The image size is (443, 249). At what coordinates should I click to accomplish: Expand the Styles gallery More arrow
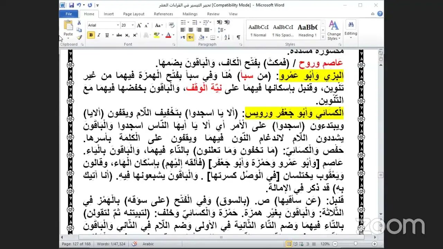(x=323, y=37)
